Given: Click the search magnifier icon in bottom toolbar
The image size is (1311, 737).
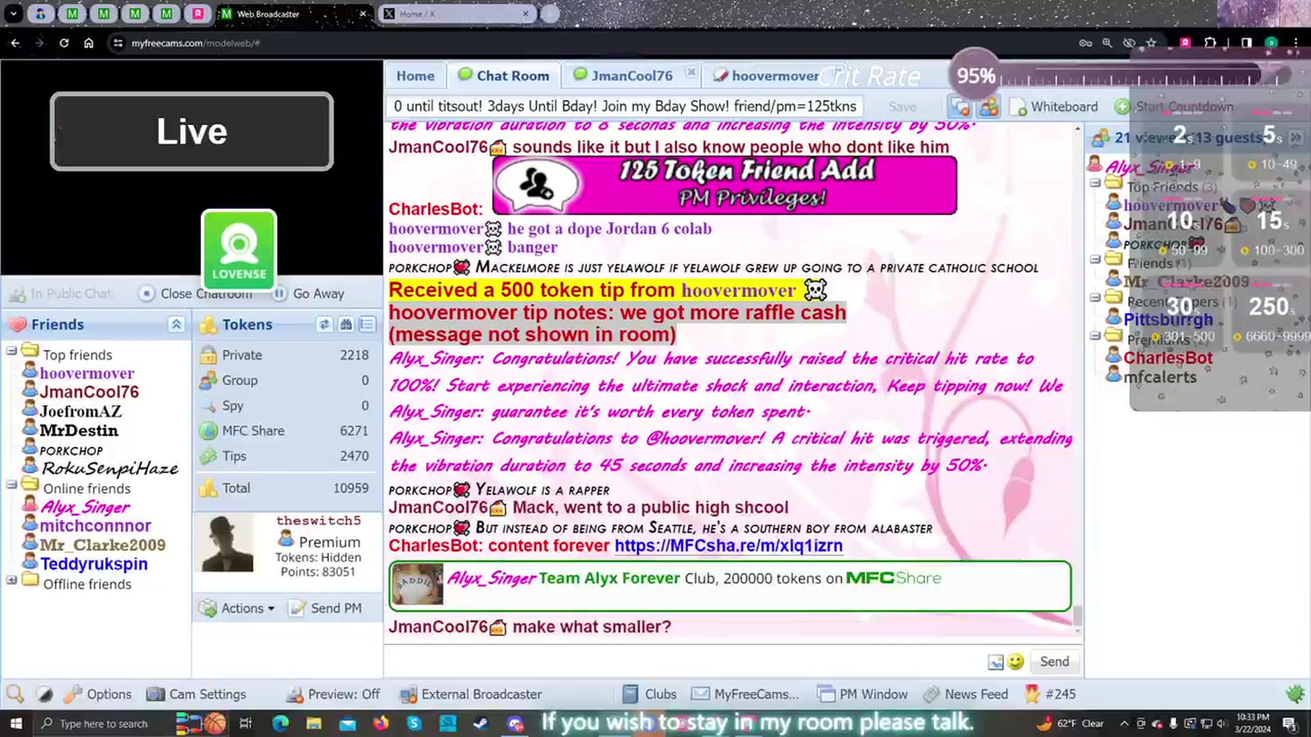Looking at the screenshot, I should [15, 694].
